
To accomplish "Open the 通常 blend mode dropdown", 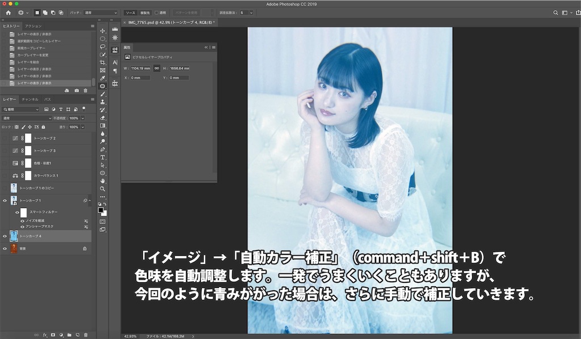I will click(x=26, y=118).
